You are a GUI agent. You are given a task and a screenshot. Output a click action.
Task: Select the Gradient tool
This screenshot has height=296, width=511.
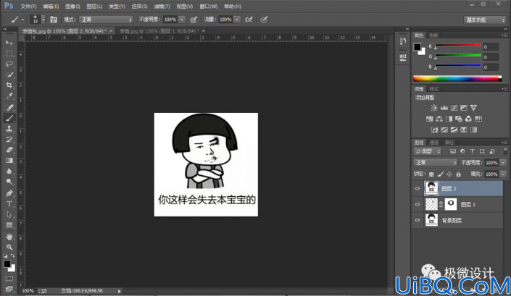[9, 161]
